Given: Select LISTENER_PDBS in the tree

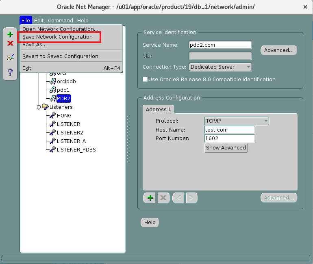Looking at the screenshot, I should pyautogui.click(x=76, y=150).
